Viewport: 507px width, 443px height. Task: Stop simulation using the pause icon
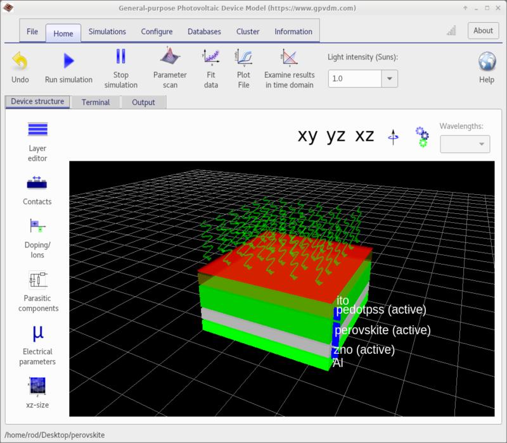point(120,57)
